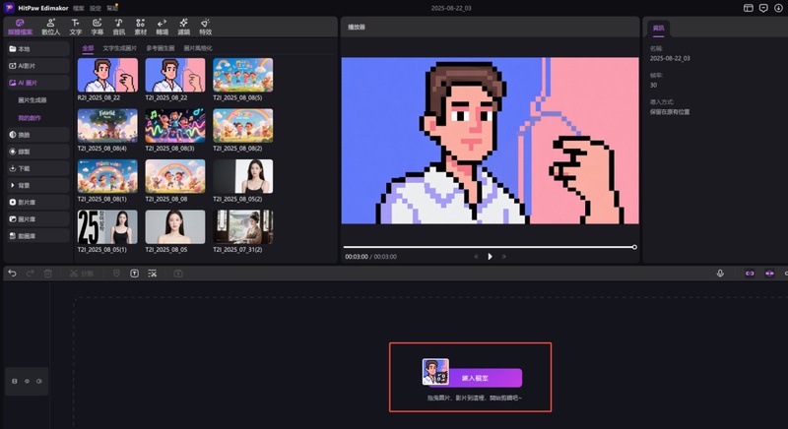Select thumbnail T2I_2025_08_08(2)
Image resolution: width=788 pixels, height=429 pixels.
tap(243, 126)
